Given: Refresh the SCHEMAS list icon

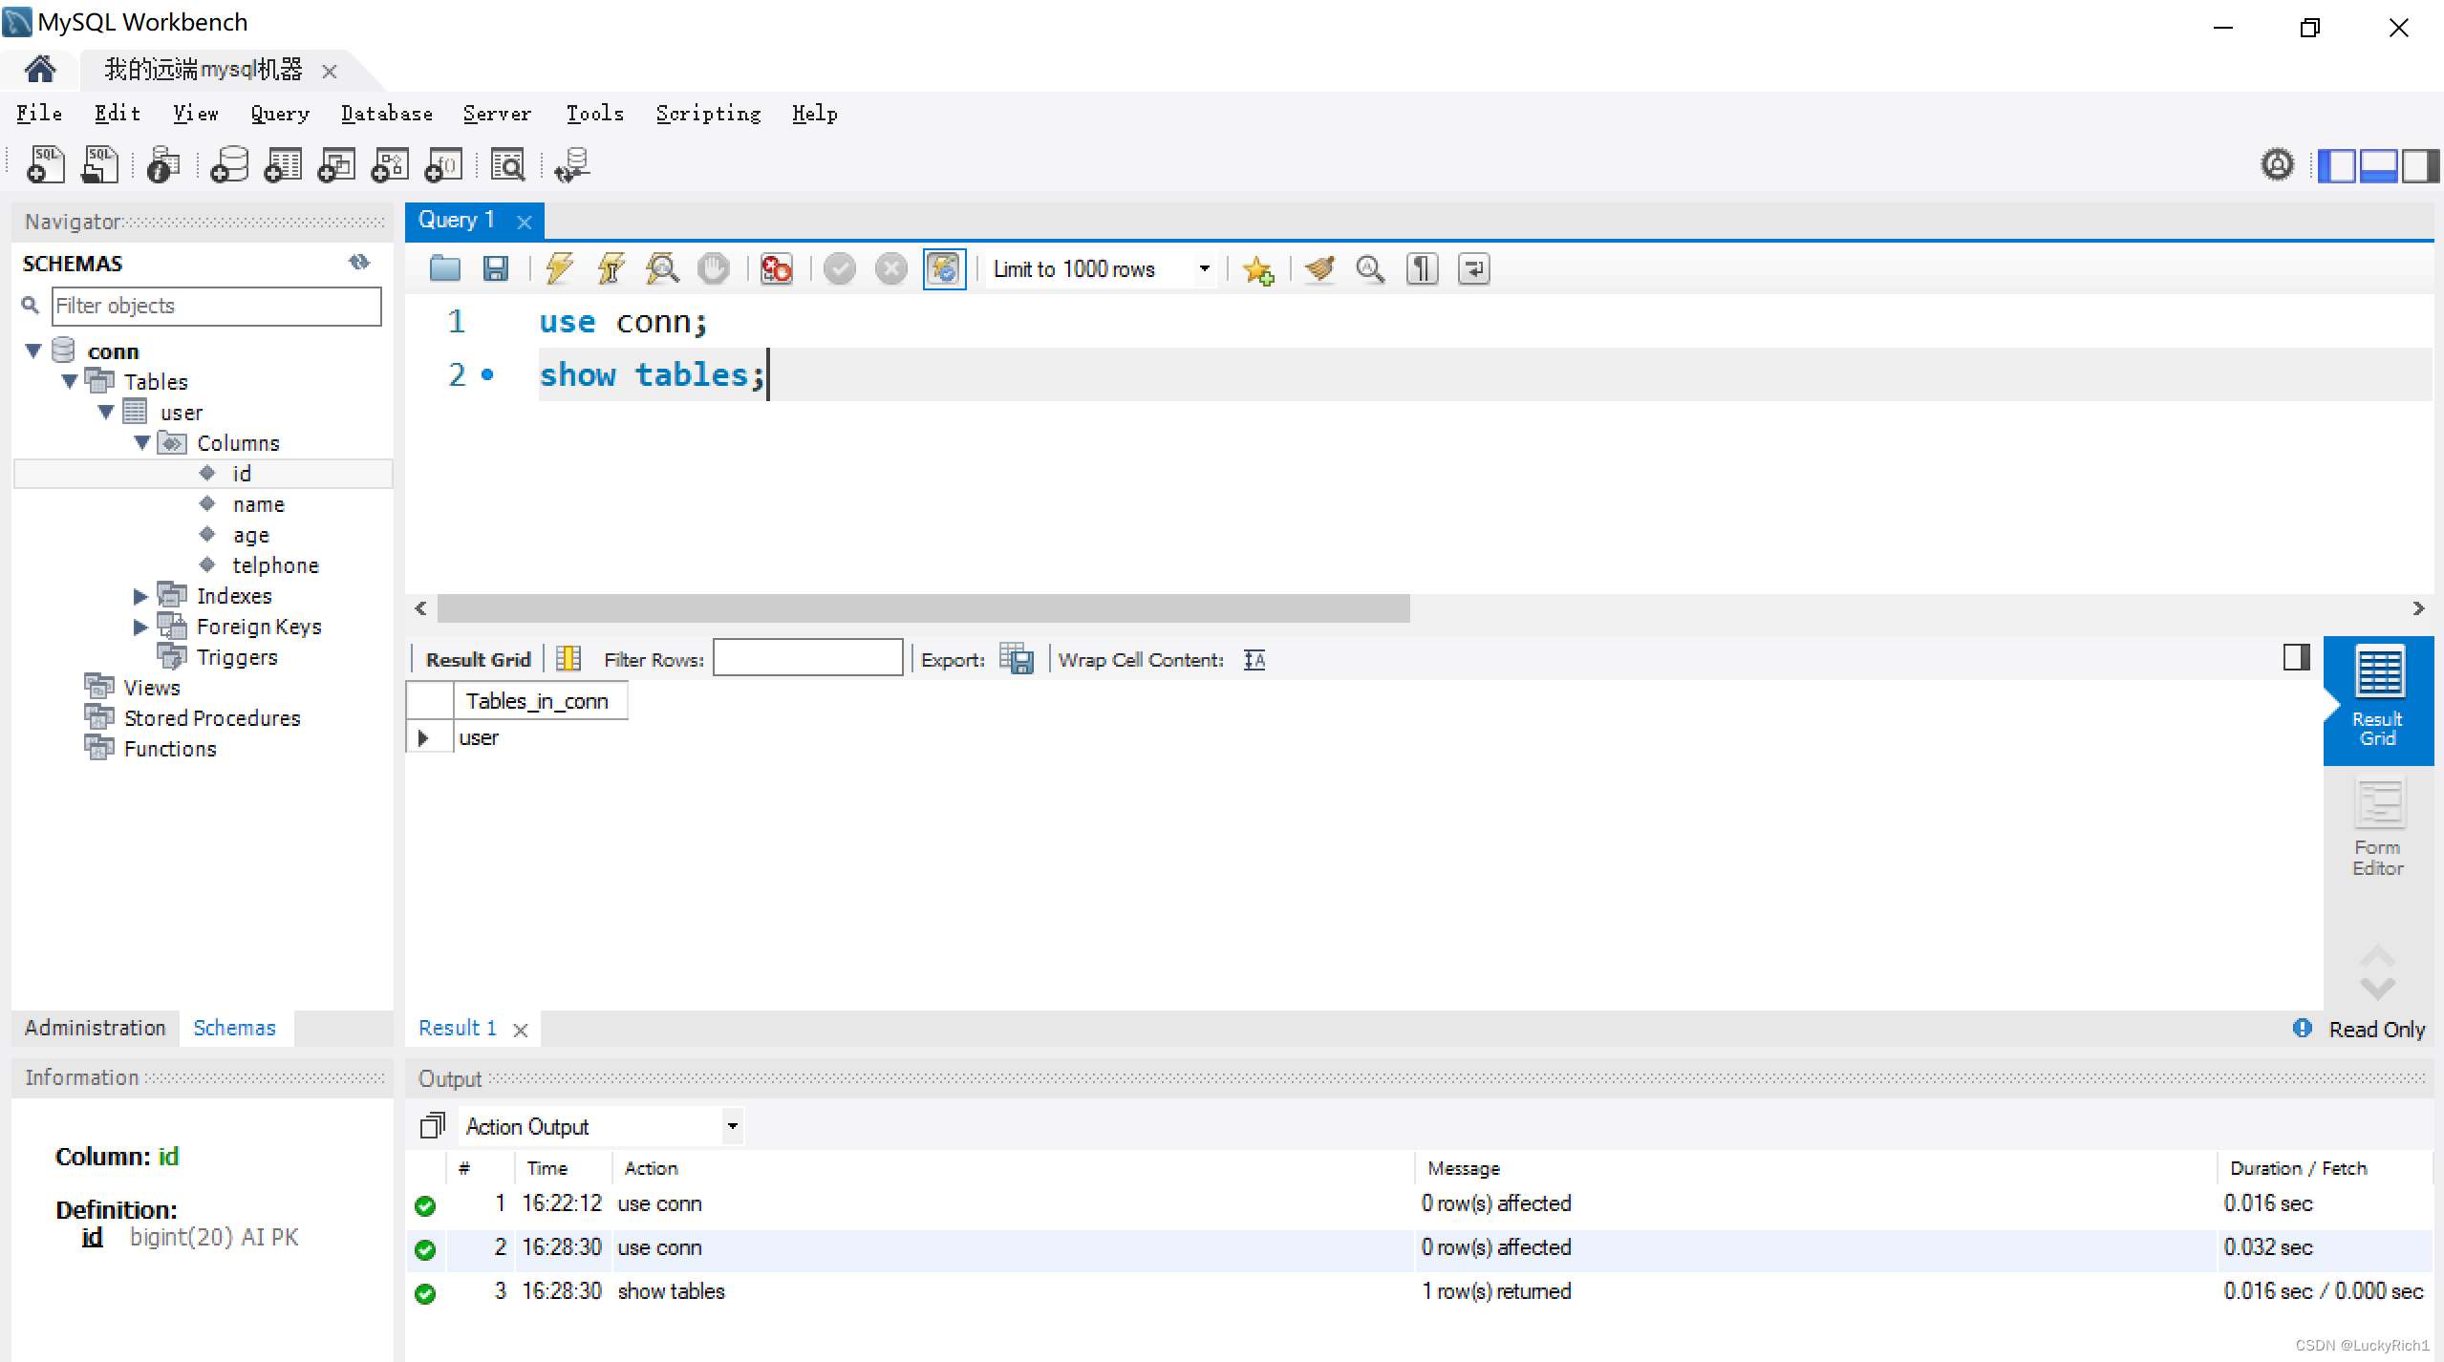Looking at the screenshot, I should click(x=359, y=263).
